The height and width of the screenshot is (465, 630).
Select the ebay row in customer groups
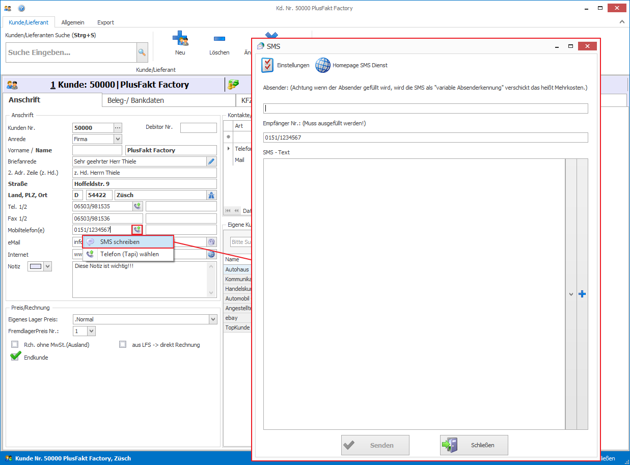click(237, 318)
